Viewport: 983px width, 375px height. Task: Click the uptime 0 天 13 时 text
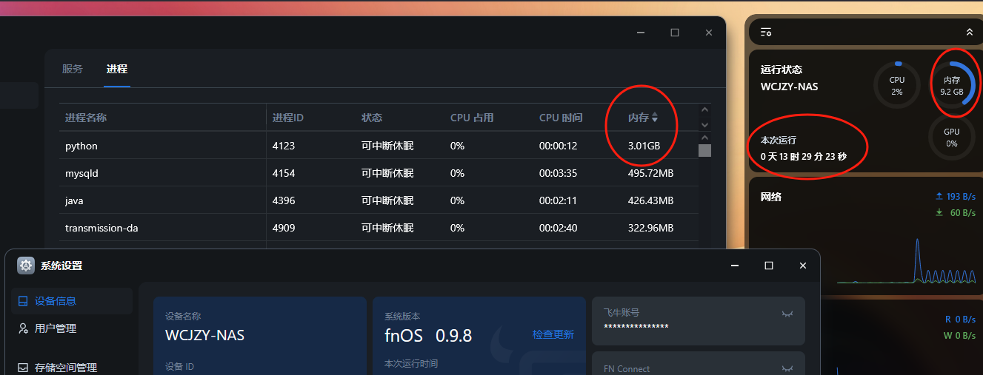804,157
